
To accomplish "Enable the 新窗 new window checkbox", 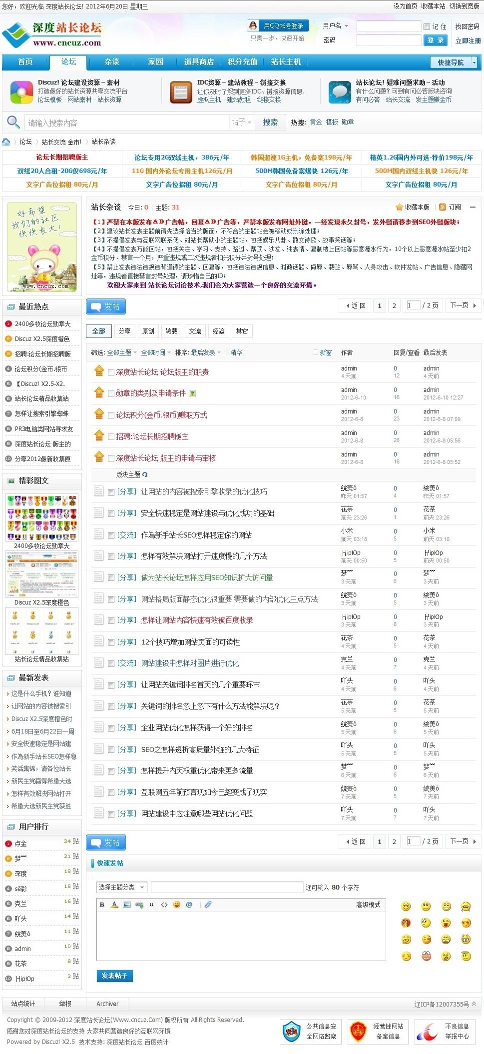I will click(x=315, y=352).
